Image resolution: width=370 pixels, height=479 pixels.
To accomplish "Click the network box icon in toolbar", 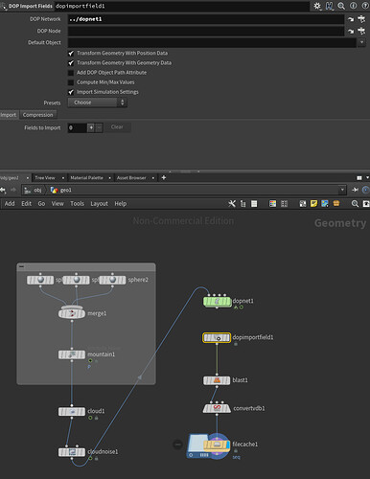I will pyautogui.click(x=303, y=204).
